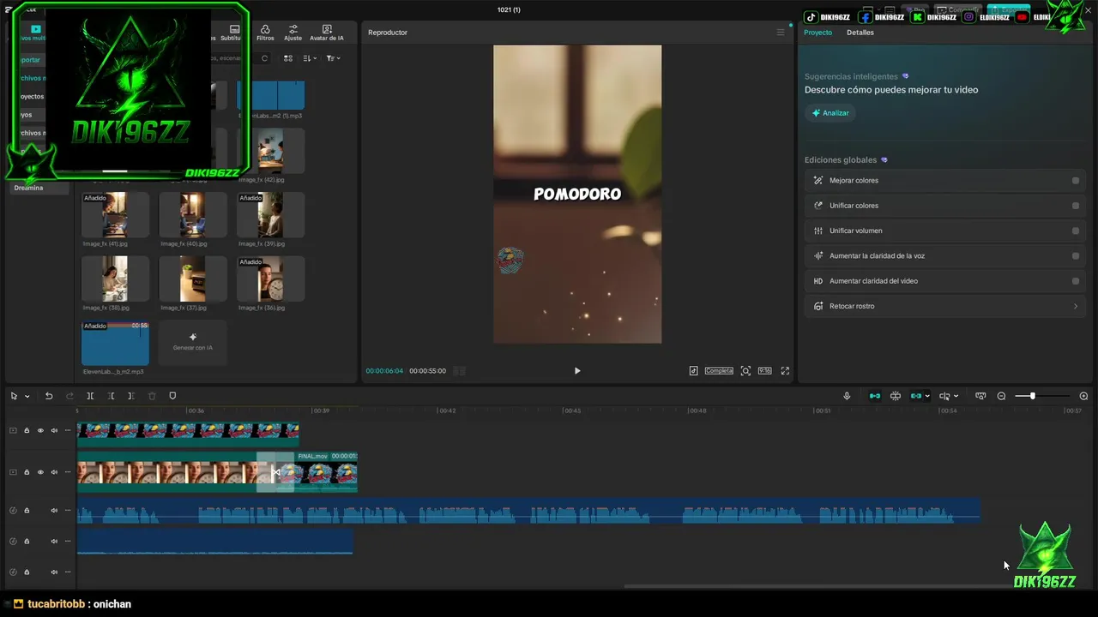Select the Image_fx (40).jpg thumbnail
1098x617 pixels.
[x=193, y=214]
